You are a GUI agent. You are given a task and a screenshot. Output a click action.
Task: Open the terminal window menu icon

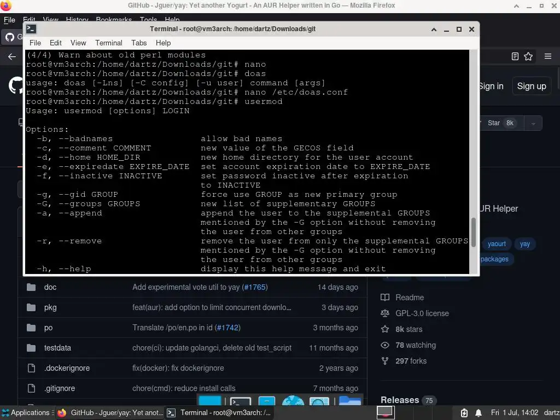(31, 29)
